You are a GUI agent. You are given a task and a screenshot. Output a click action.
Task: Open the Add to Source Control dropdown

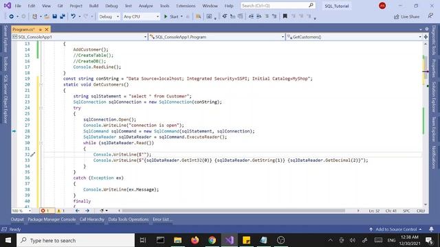[x=395, y=229]
